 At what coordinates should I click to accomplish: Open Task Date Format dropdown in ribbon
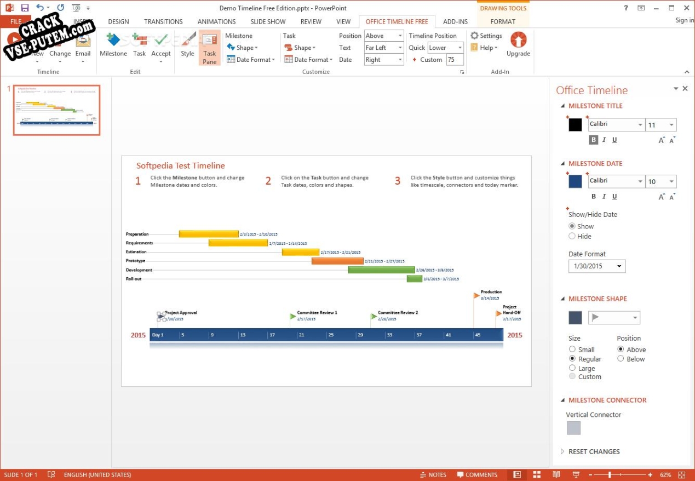tap(309, 60)
